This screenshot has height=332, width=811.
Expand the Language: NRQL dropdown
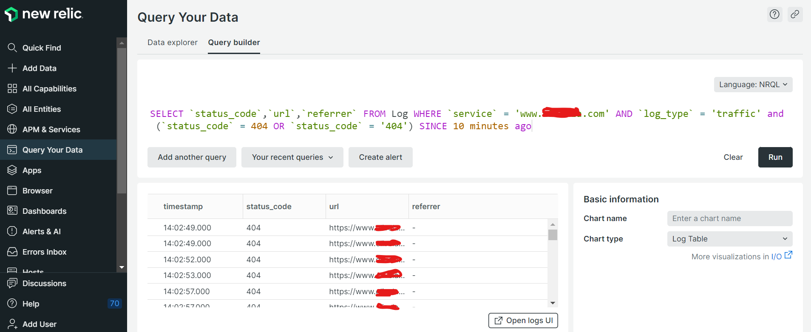point(753,85)
